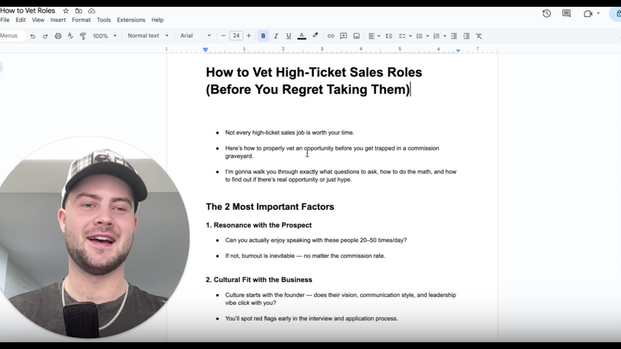Image resolution: width=621 pixels, height=349 pixels.
Task: Click the Increase indent icon
Action: [466, 36]
